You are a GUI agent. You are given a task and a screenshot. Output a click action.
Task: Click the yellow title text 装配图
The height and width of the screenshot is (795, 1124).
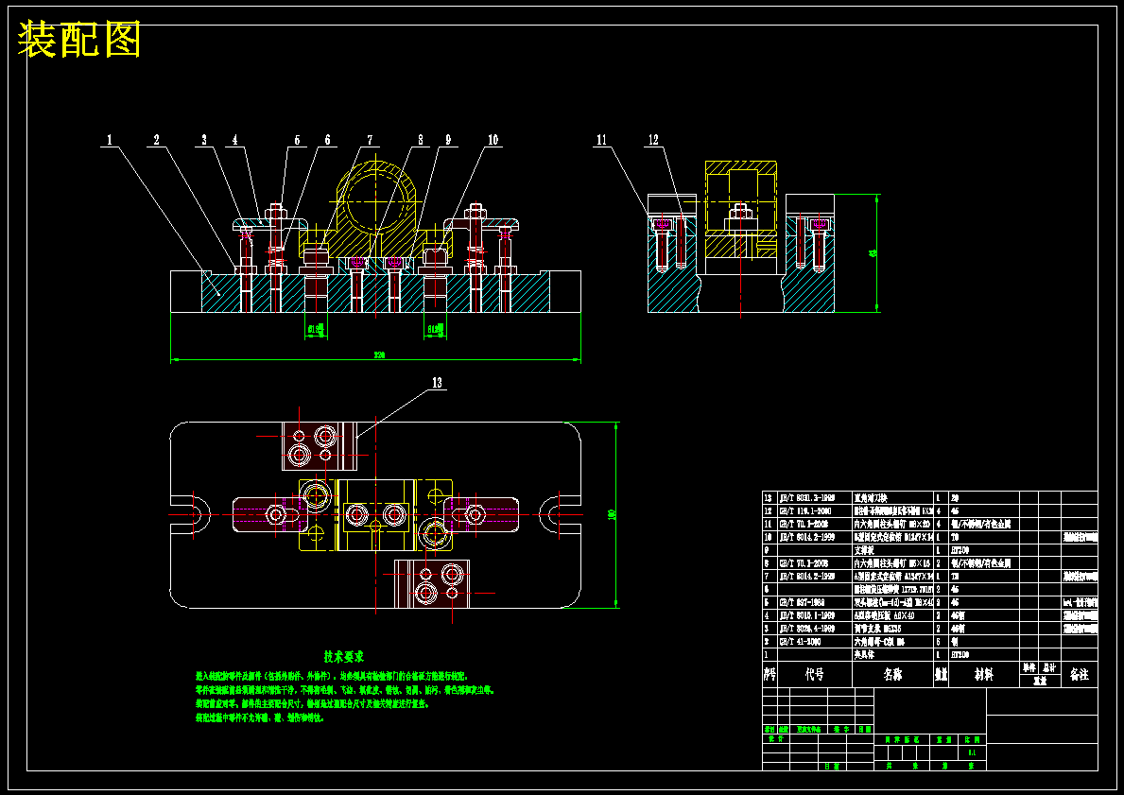[x=78, y=39]
